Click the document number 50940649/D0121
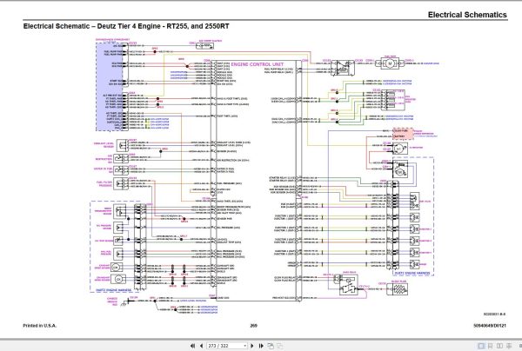This screenshot has height=351, width=522. 490,326
